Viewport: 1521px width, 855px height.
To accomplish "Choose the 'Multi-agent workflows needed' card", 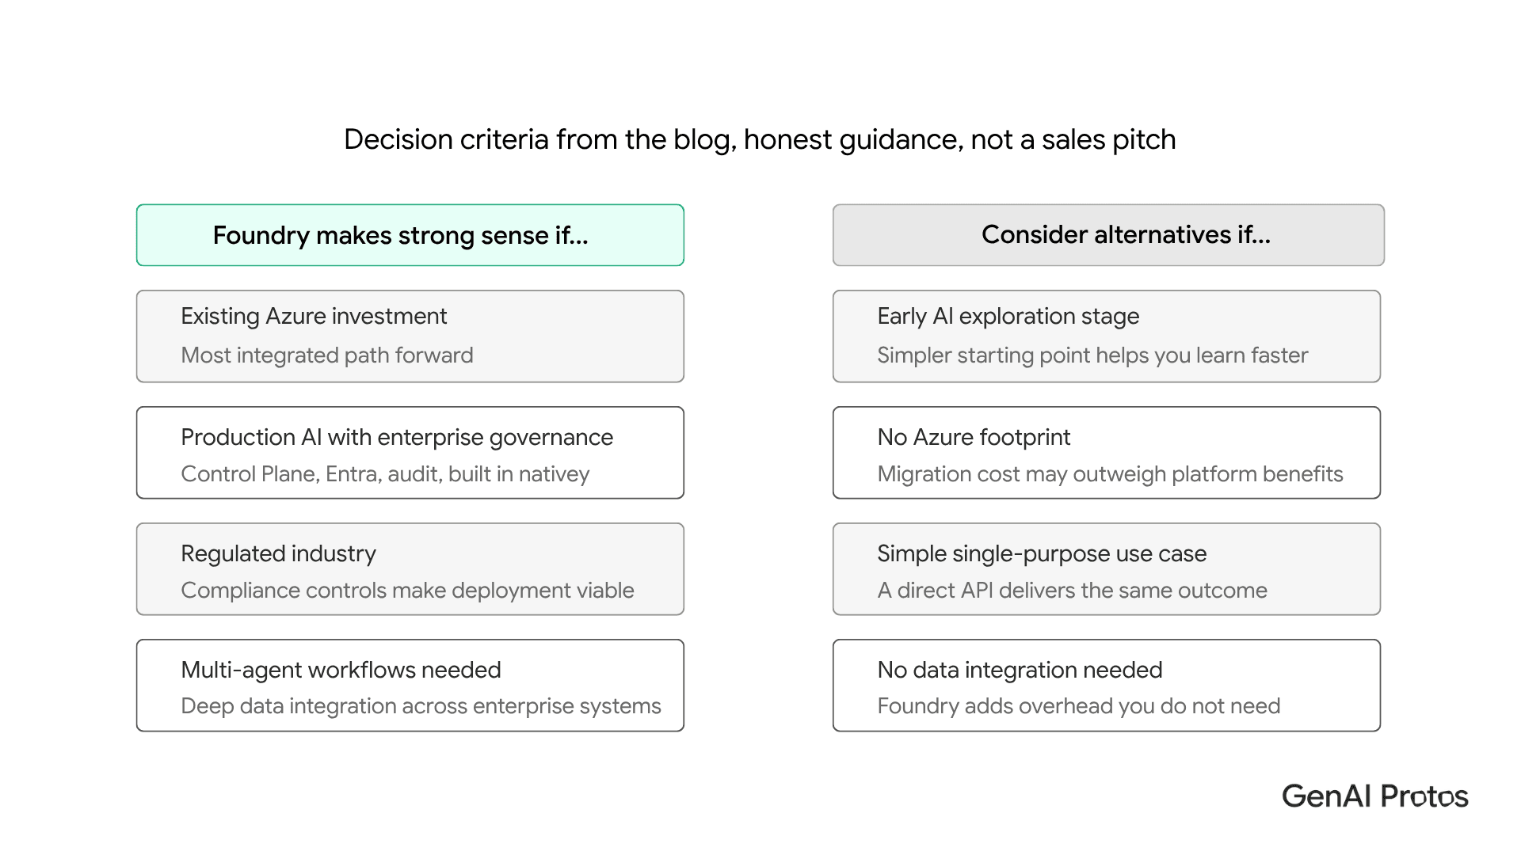I will pos(410,686).
